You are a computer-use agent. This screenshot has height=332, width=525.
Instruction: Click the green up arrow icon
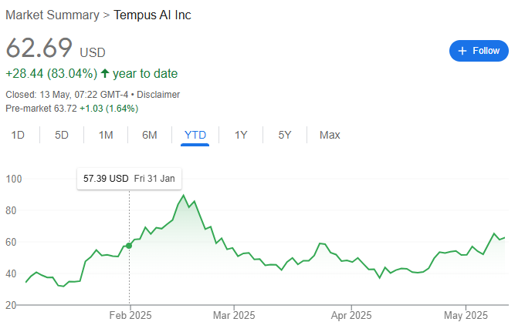[105, 73]
